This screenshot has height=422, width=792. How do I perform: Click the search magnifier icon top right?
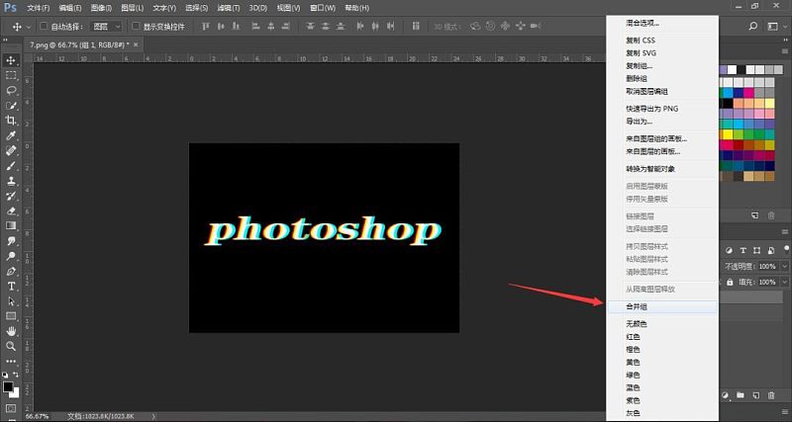pyautogui.click(x=753, y=27)
